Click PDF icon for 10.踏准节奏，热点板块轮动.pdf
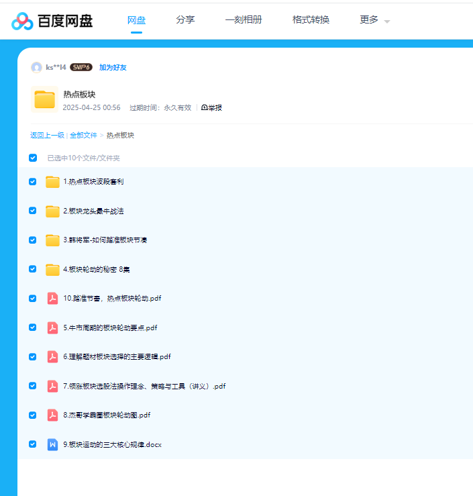This screenshot has width=473, height=496. pos(52,299)
